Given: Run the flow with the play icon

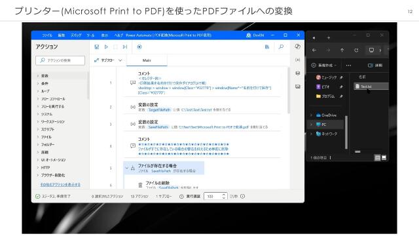Looking at the screenshot, I should tap(106, 47).
